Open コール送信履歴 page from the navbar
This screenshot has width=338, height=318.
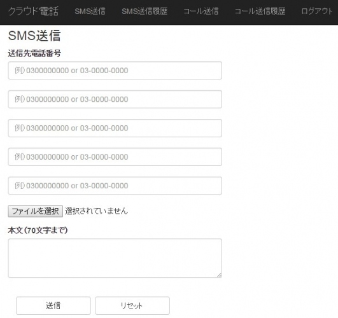(260, 11)
